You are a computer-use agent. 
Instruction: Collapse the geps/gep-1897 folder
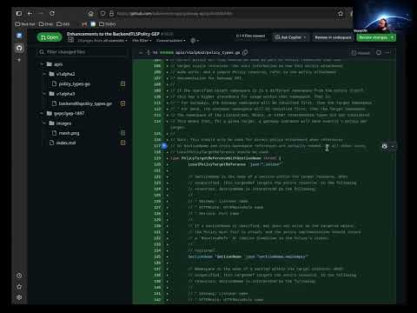[43, 113]
